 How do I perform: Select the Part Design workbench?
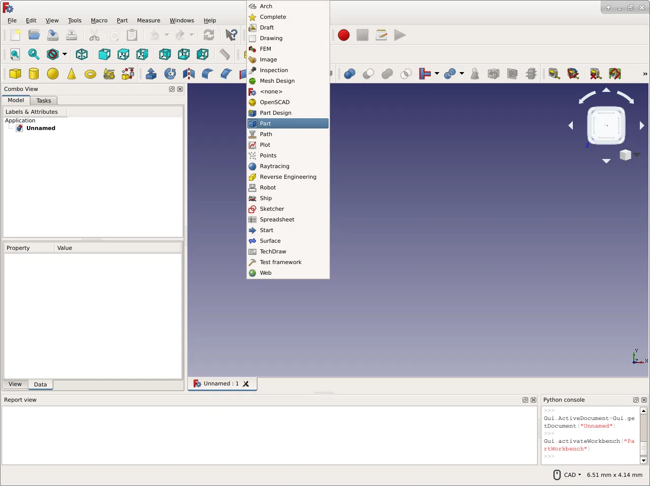coord(276,113)
